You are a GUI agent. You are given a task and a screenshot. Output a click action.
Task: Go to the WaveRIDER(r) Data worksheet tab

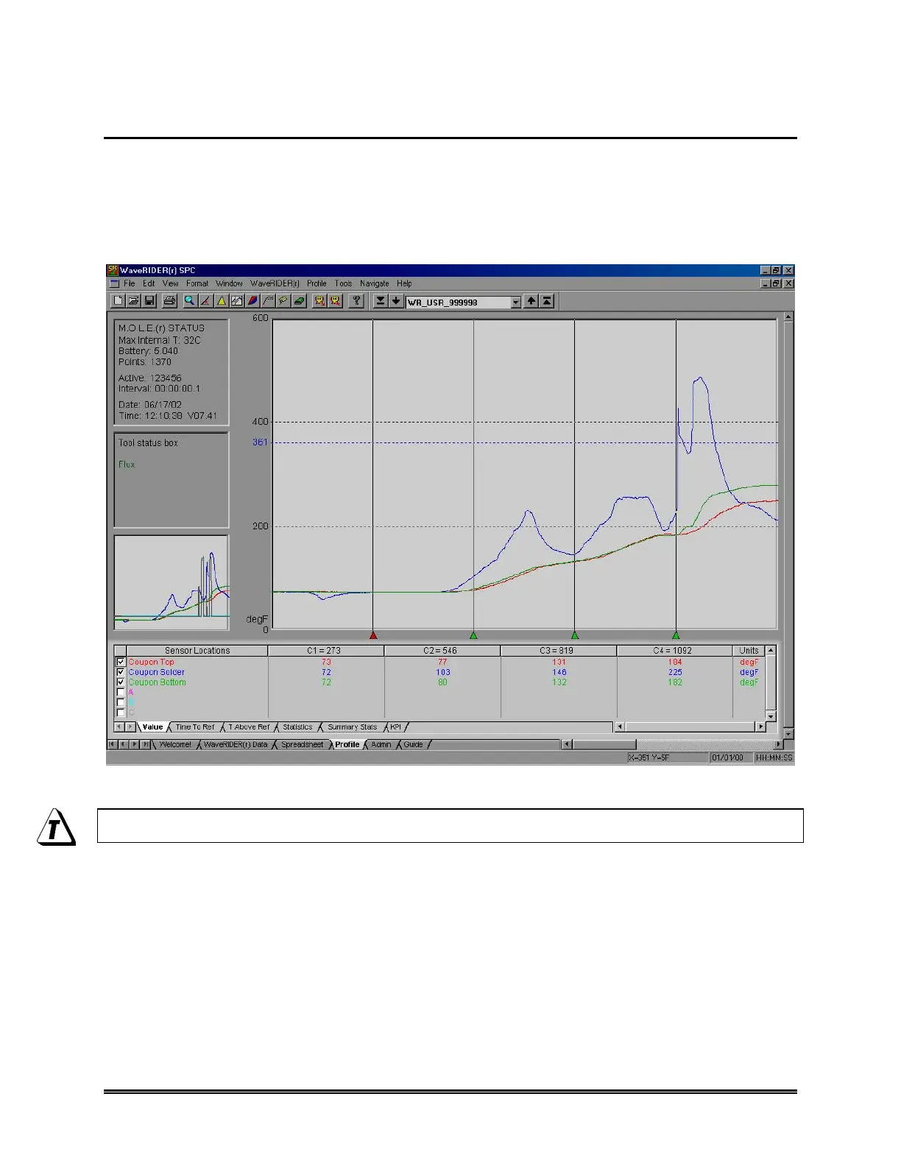click(x=236, y=745)
